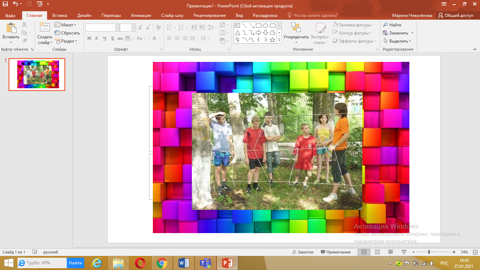This screenshot has width=480, height=270.
Task: Open Google Chrome from the taskbar
Action: [x=162, y=263]
